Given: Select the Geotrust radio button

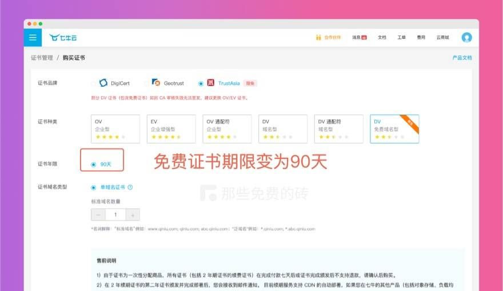Looking at the screenshot, I should coord(146,83).
